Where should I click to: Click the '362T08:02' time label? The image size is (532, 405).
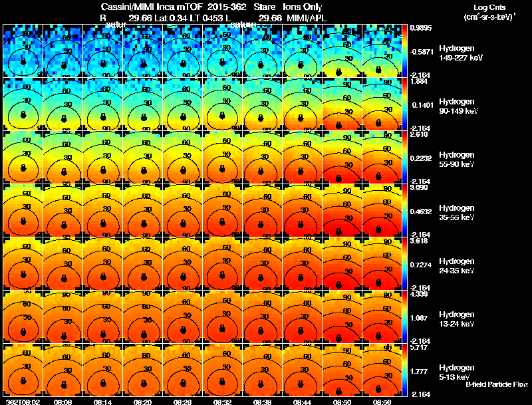[x=23, y=402]
